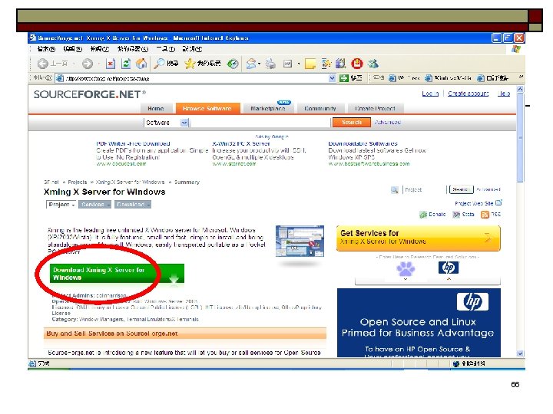Image resolution: width=553 pixels, height=414 pixels.
Task: Click the Home house icon
Action: point(141,64)
